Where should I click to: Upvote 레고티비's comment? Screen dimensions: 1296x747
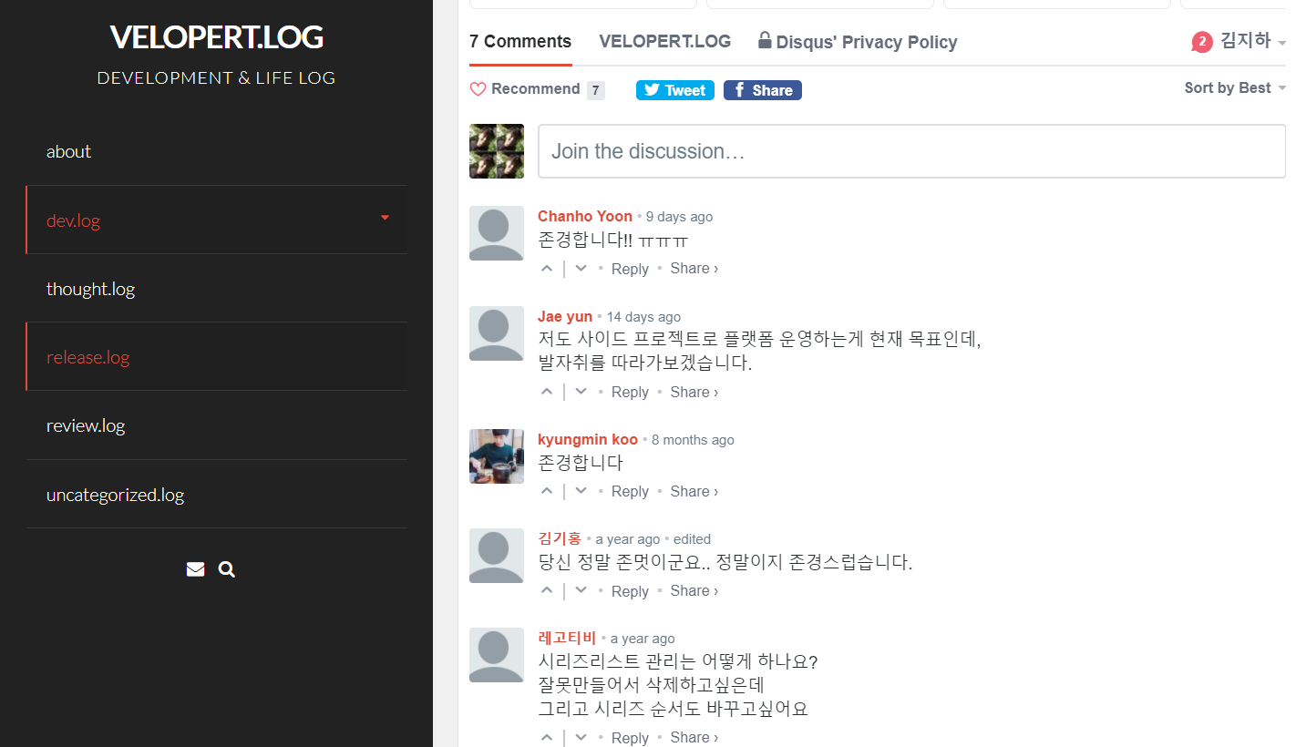(547, 737)
